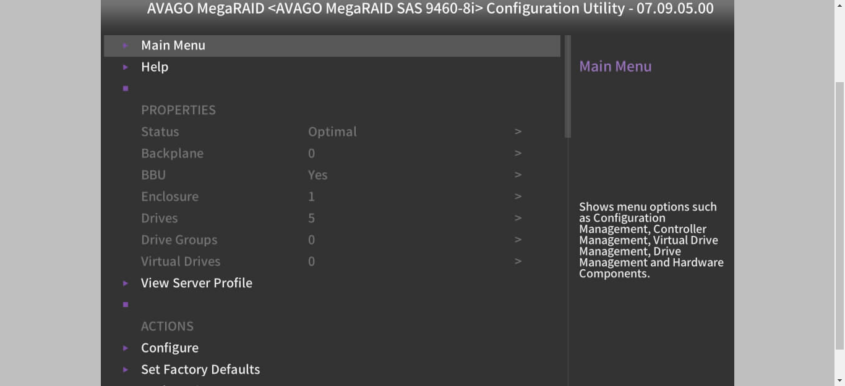The width and height of the screenshot is (845, 386).
Task: Choose Set Factory Defaults
Action: (200, 369)
